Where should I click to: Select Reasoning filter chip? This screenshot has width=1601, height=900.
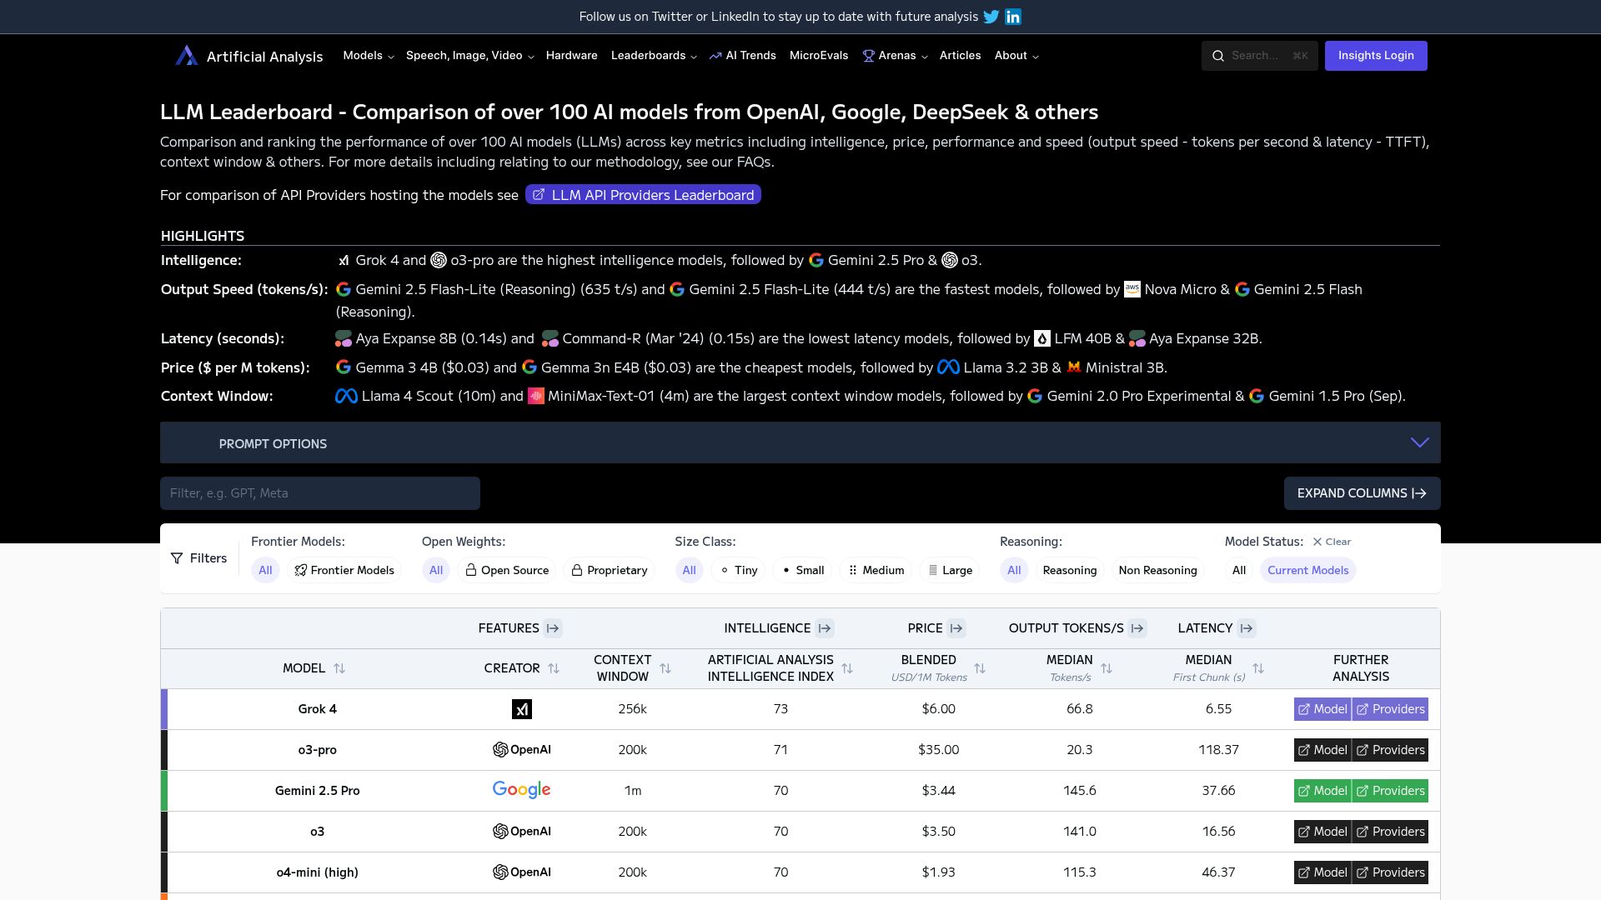[x=1070, y=570]
